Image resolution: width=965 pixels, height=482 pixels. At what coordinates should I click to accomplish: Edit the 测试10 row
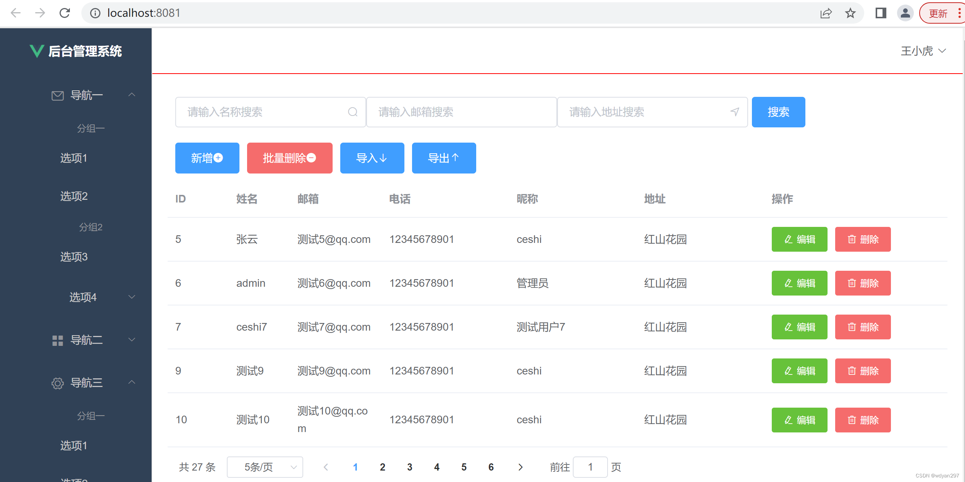pyautogui.click(x=799, y=420)
